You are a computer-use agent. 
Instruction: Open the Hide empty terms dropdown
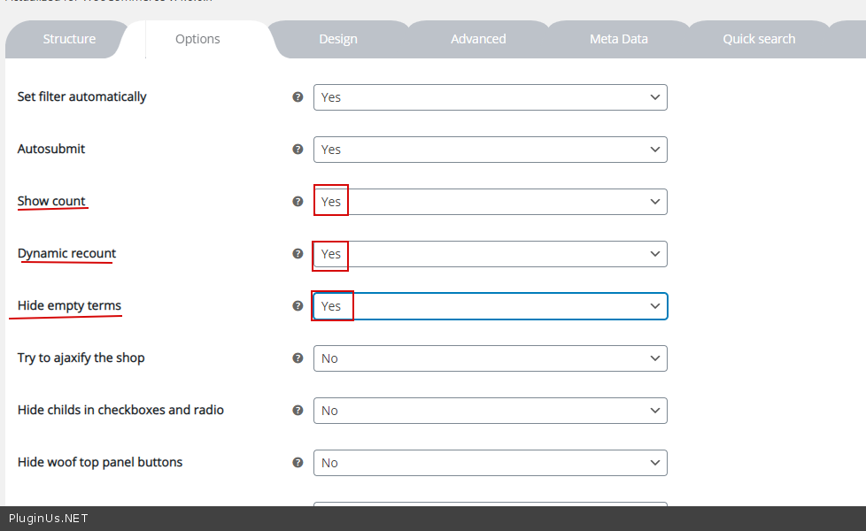pos(490,306)
